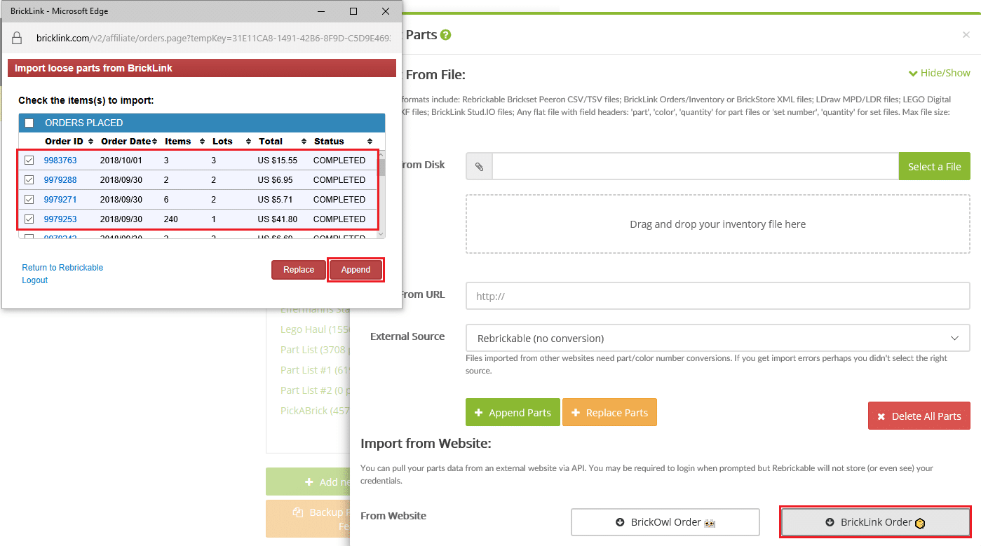Click the drag and drop inventory area
This screenshot has width=981, height=546.
[x=717, y=224]
